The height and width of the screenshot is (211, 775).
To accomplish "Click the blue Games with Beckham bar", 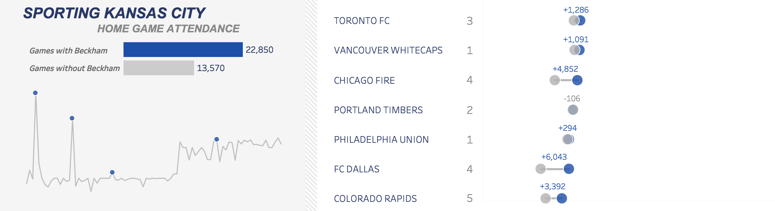I will (183, 50).
